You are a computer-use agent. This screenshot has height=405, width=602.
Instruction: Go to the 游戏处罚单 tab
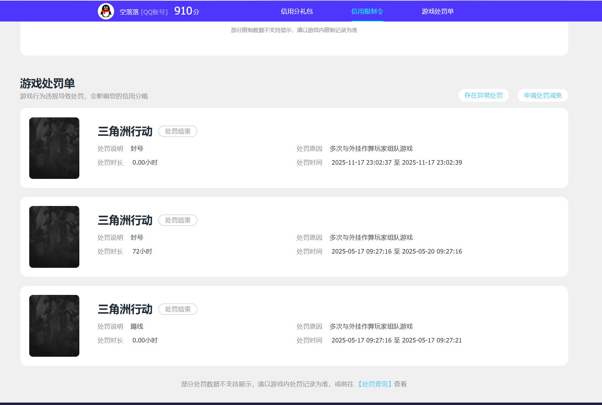[438, 11]
